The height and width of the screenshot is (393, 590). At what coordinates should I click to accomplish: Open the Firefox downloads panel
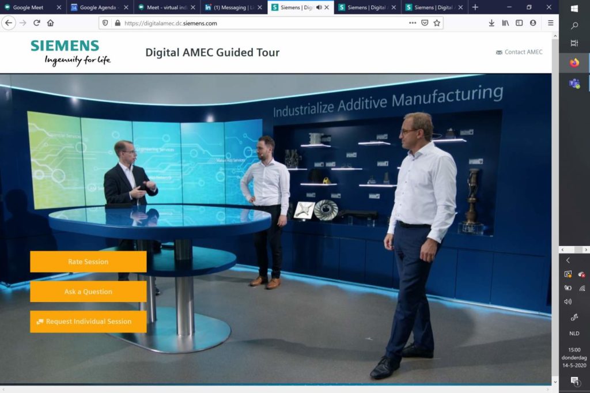point(491,23)
